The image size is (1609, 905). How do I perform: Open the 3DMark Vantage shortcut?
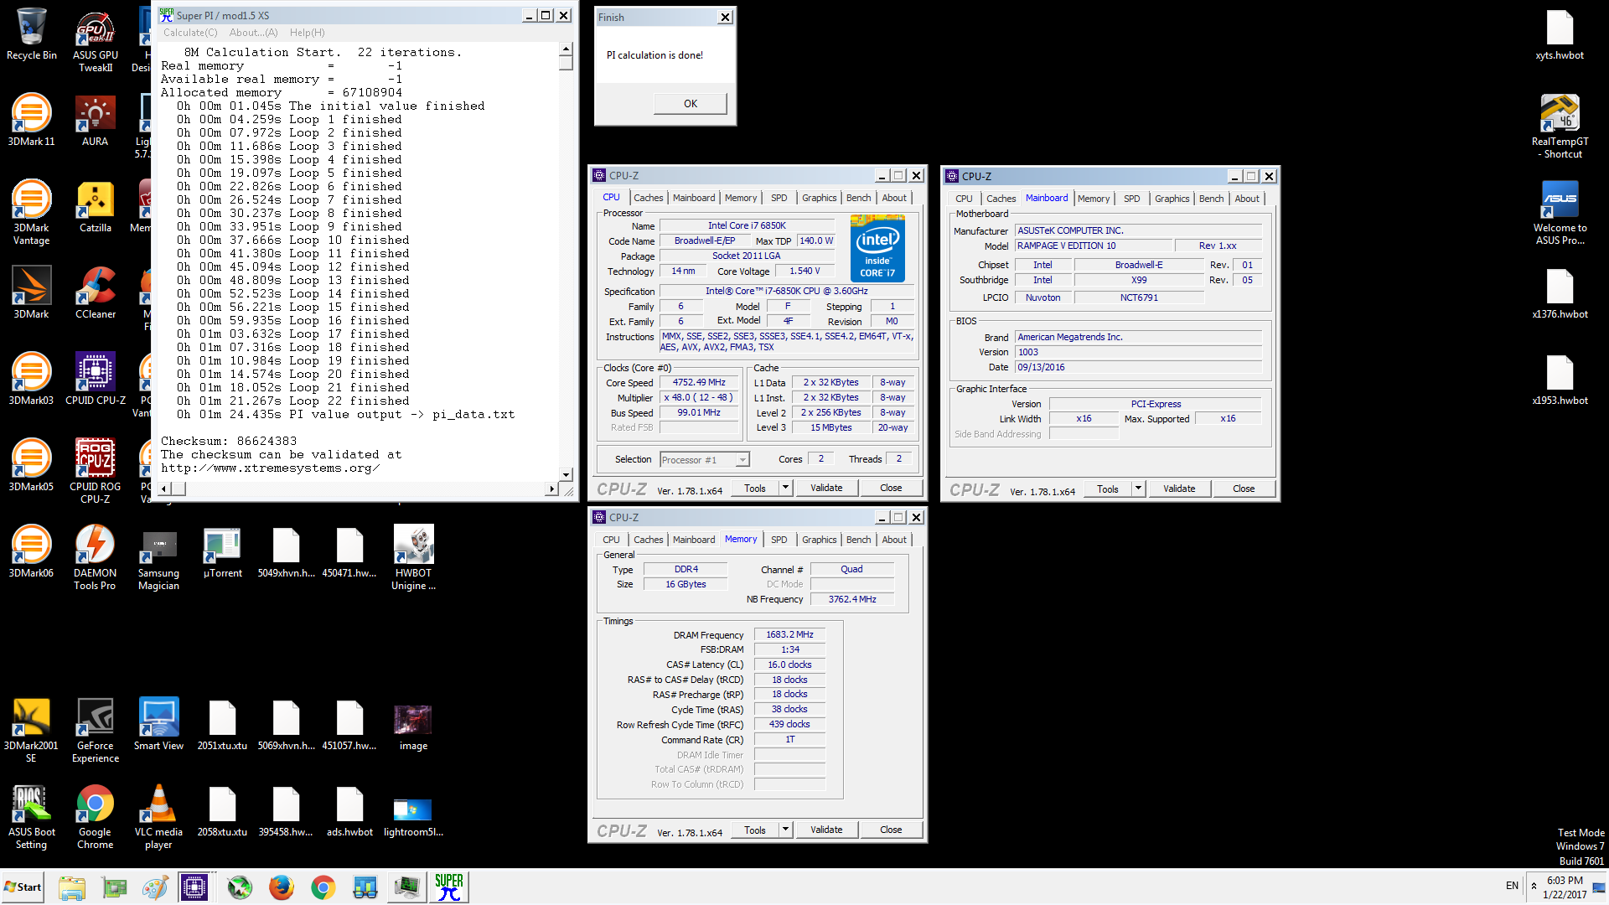click(x=31, y=213)
